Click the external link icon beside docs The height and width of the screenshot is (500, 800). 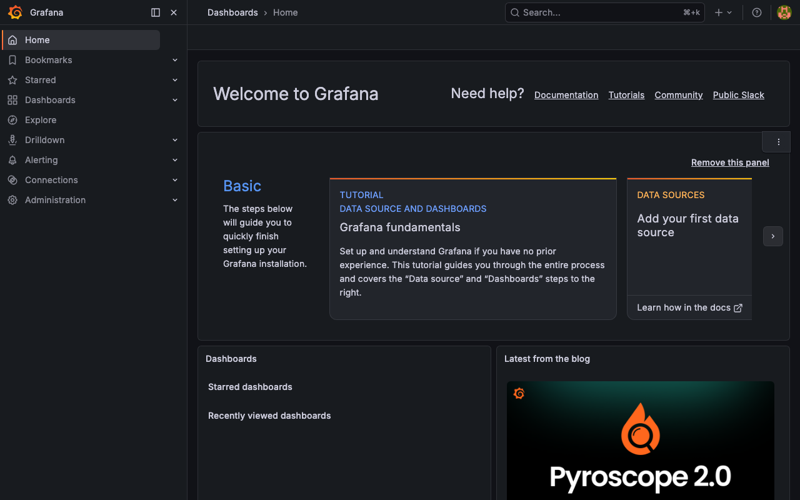pos(738,308)
